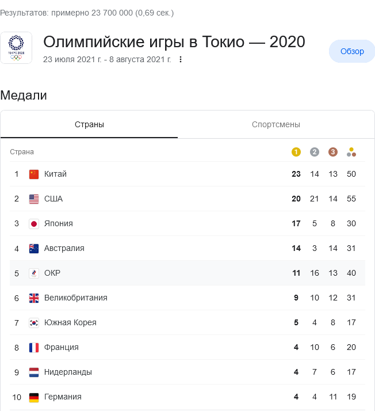Click the ОКР team emblem icon

[34, 273]
